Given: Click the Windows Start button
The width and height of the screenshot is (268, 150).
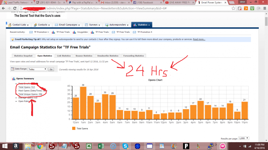Looking at the screenshot, I should 4,146.
